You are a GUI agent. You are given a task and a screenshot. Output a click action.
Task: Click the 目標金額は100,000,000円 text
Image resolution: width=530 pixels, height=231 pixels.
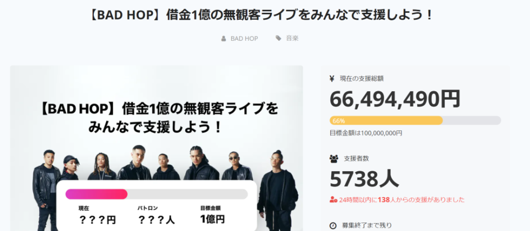[366, 133]
